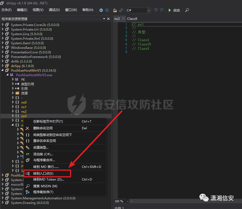This screenshot has width=242, height=209.
Task: Click the undo toolbar icon
Action: (156, 10)
